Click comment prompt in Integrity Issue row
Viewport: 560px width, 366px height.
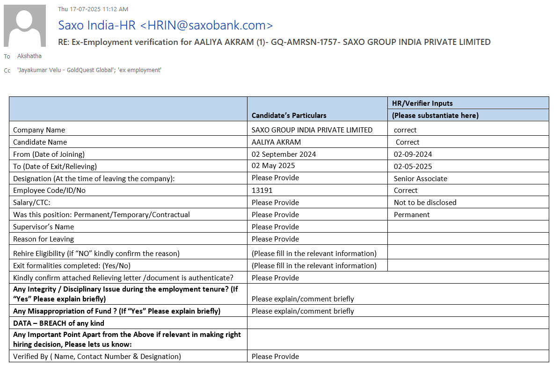pyautogui.click(x=303, y=299)
